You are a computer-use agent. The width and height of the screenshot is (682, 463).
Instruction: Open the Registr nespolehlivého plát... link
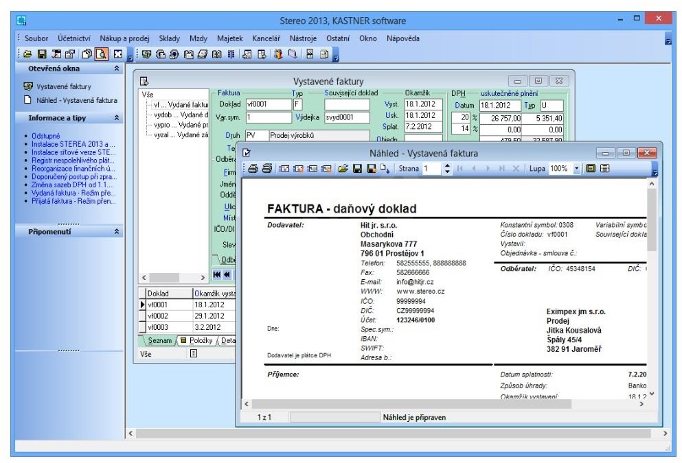pos(73,161)
